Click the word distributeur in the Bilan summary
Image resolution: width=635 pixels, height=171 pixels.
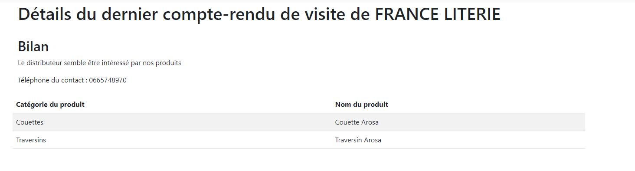coord(44,63)
